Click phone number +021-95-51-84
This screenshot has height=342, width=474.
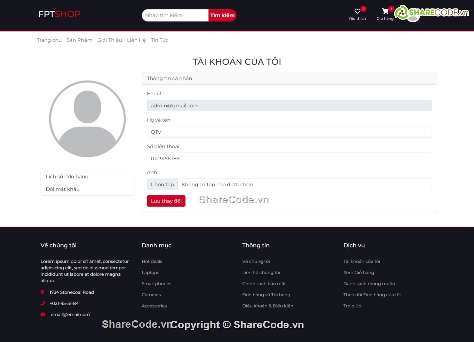64,303
